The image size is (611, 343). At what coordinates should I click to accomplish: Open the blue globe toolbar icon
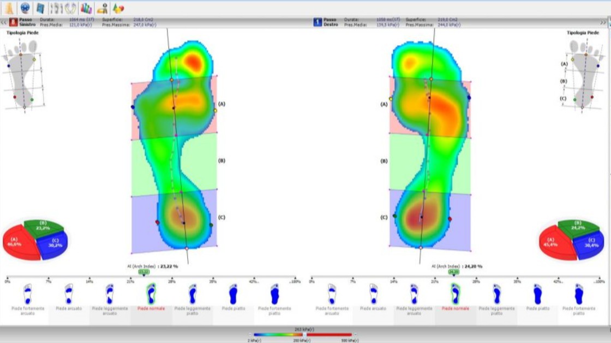25,8
